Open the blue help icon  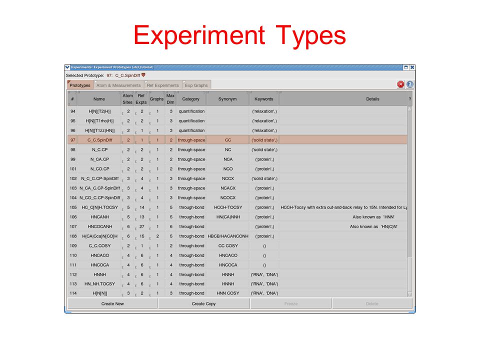tap(410, 84)
